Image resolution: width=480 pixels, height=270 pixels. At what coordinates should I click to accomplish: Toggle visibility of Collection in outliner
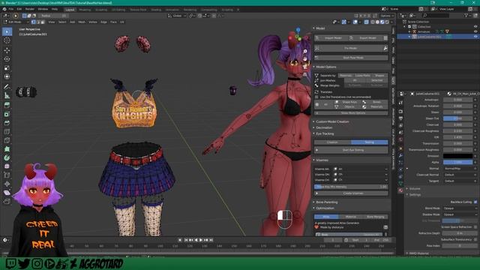tap(475, 27)
